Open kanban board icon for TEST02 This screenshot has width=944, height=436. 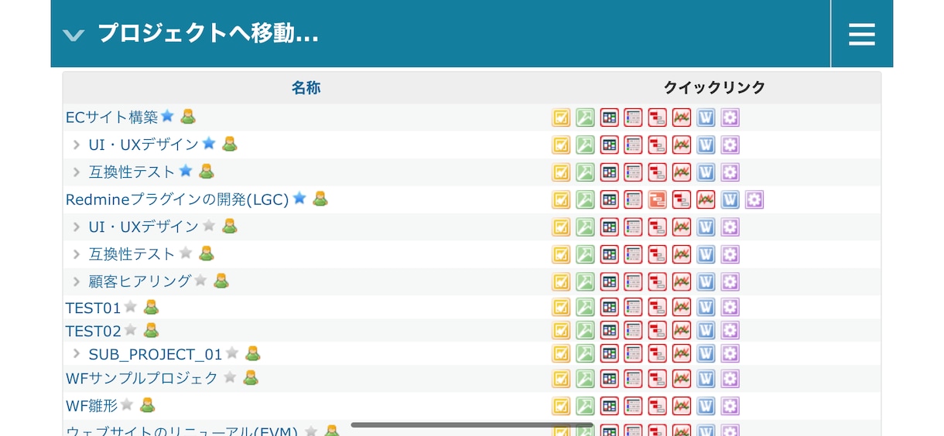click(609, 331)
